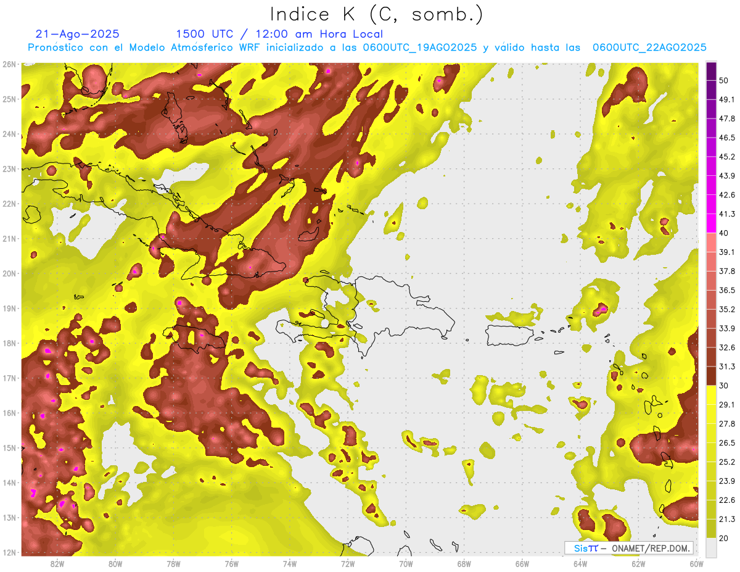The width and height of the screenshot is (740, 572).
Task: Click the colorbar value "30"
Action: (724, 386)
